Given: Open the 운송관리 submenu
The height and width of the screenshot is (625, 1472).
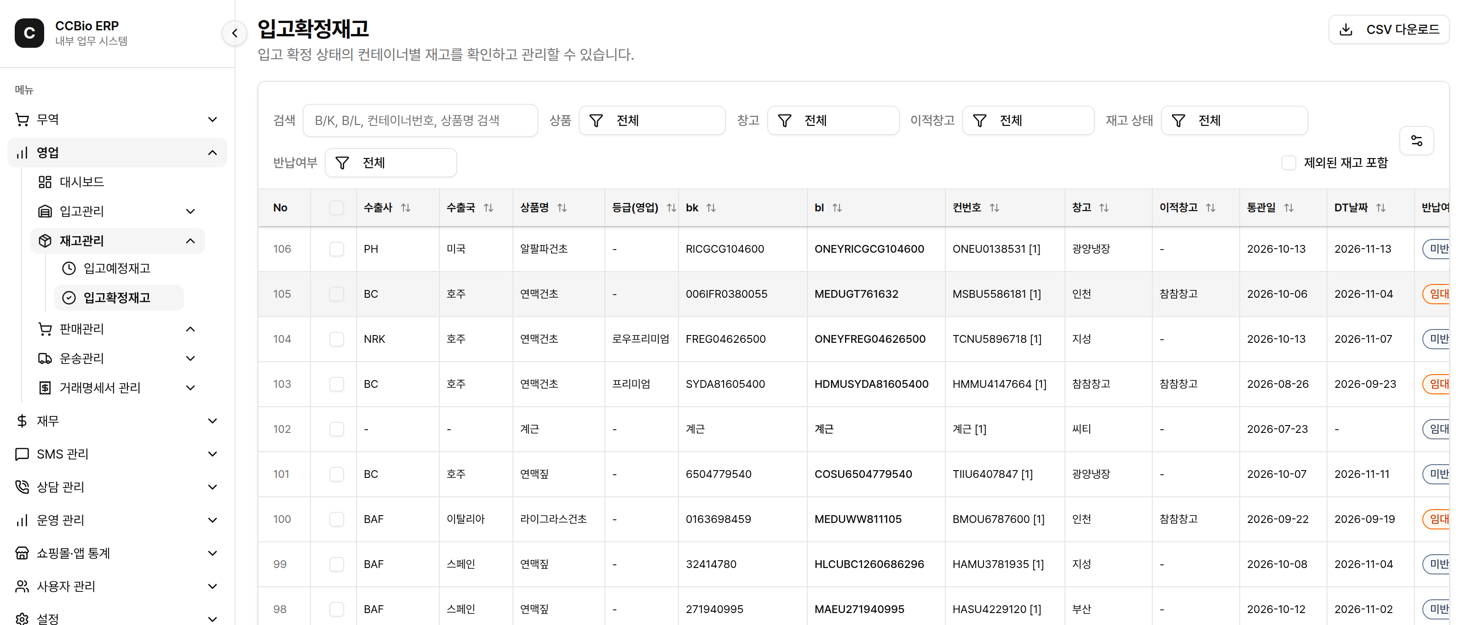Looking at the screenshot, I should coord(117,358).
